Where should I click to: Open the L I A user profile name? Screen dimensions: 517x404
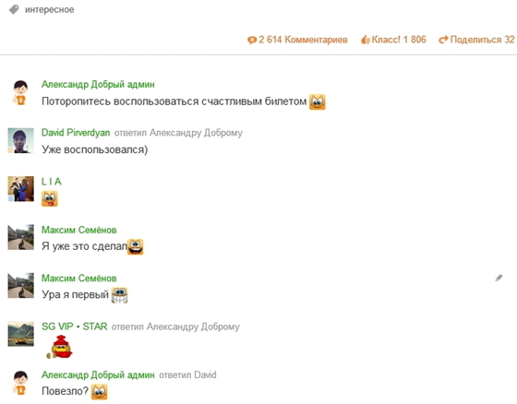click(51, 182)
